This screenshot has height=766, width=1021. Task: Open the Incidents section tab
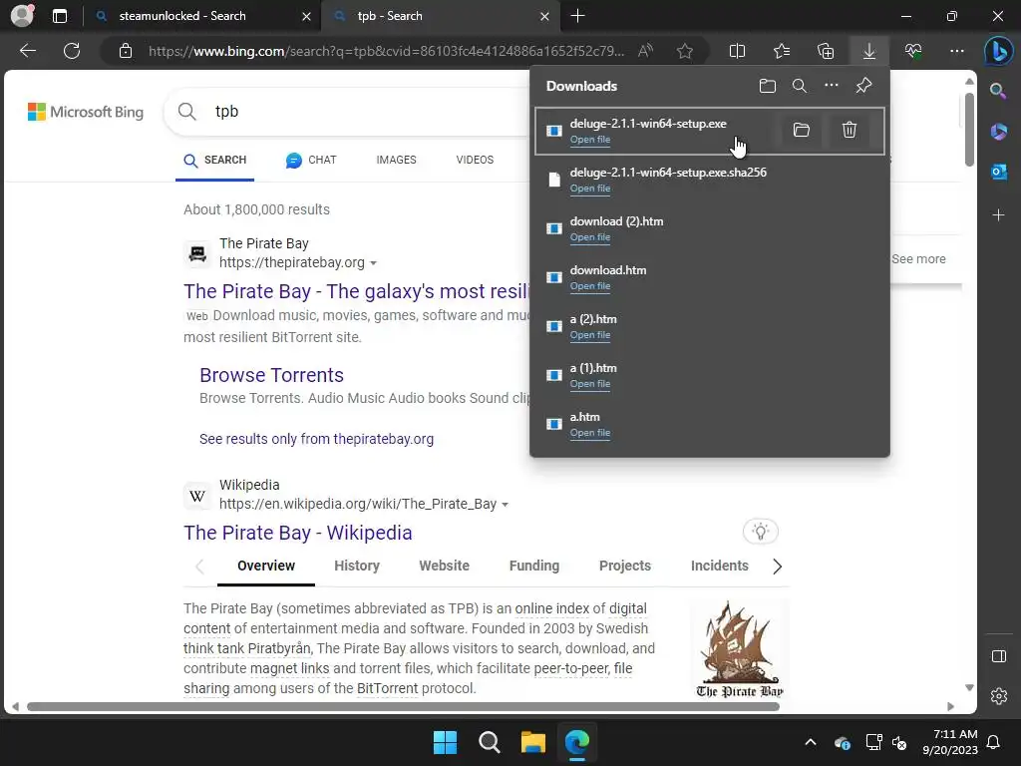pyautogui.click(x=720, y=567)
